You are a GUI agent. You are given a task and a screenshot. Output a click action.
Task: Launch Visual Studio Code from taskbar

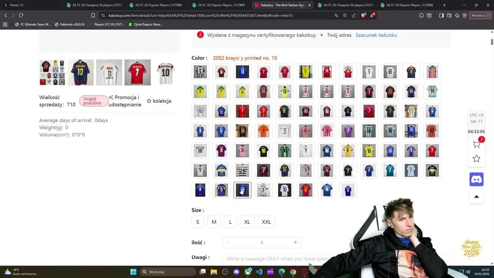259,272
